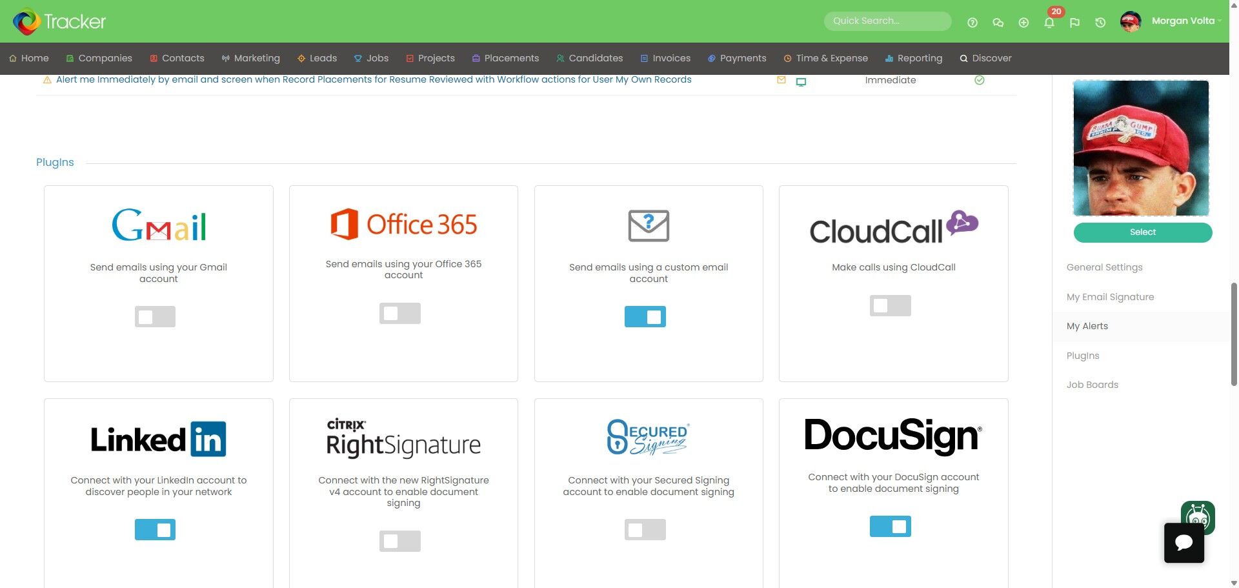Screen dimensions: 1239x588
Task: Click the page vertical scrollbar
Action: point(1234,334)
